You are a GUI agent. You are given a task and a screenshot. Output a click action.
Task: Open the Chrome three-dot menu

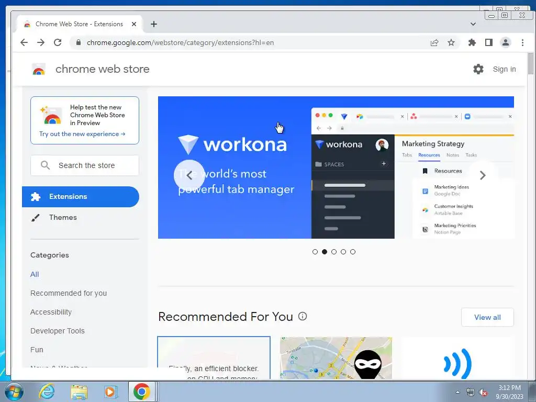coord(522,42)
